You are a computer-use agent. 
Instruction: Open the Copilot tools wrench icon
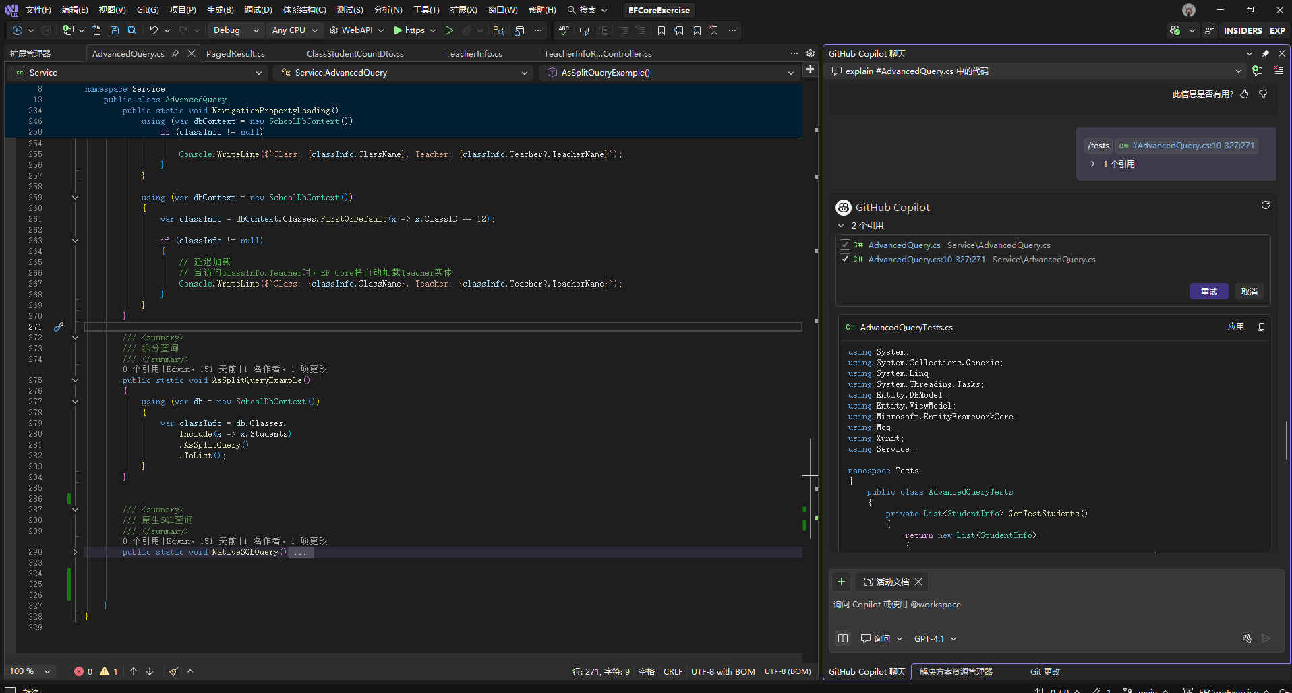(x=1247, y=638)
